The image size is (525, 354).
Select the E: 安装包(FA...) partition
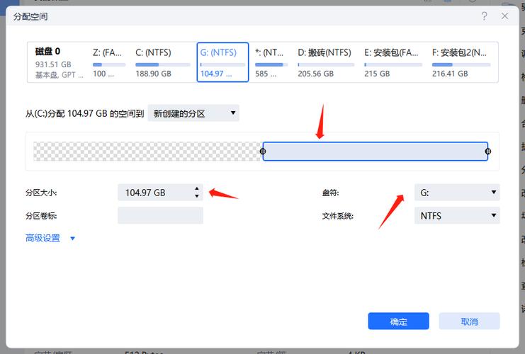tap(393, 62)
